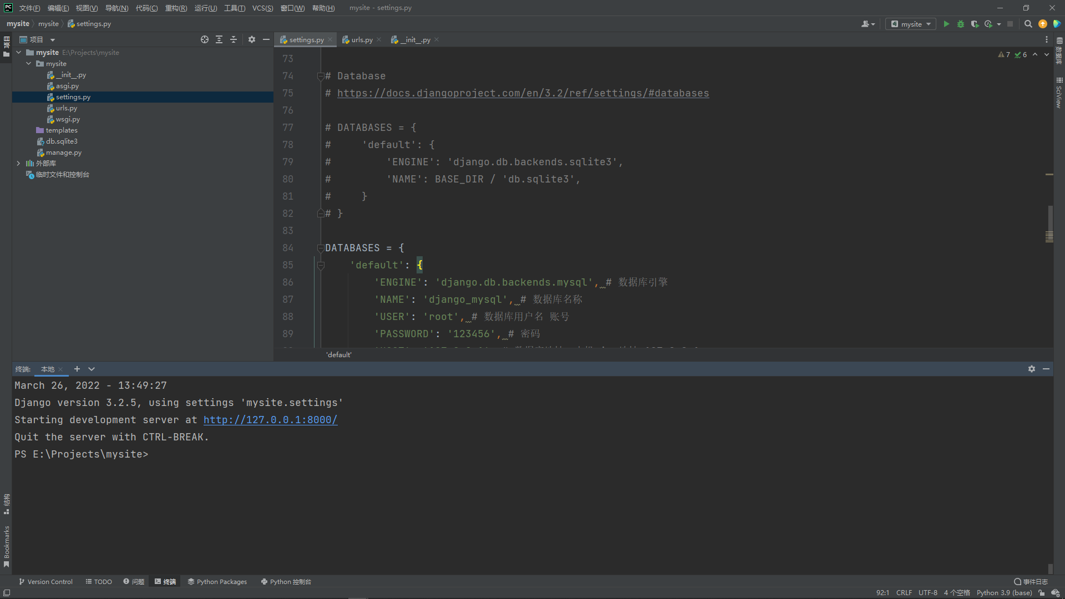
Task: Open the VCS(S) menu
Action: coord(262,8)
